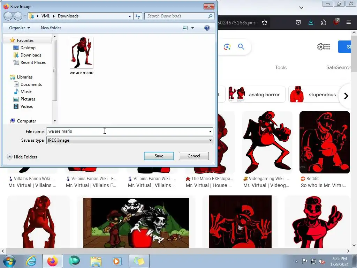Open the view options dropdown arrow

click(x=192, y=28)
